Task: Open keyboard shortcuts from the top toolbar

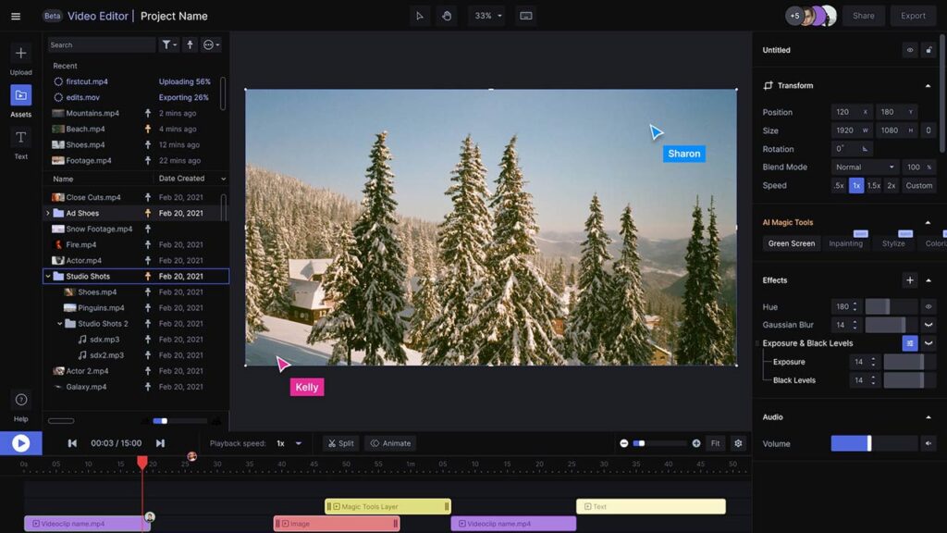Action: pyautogui.click(x=523, y=16)
